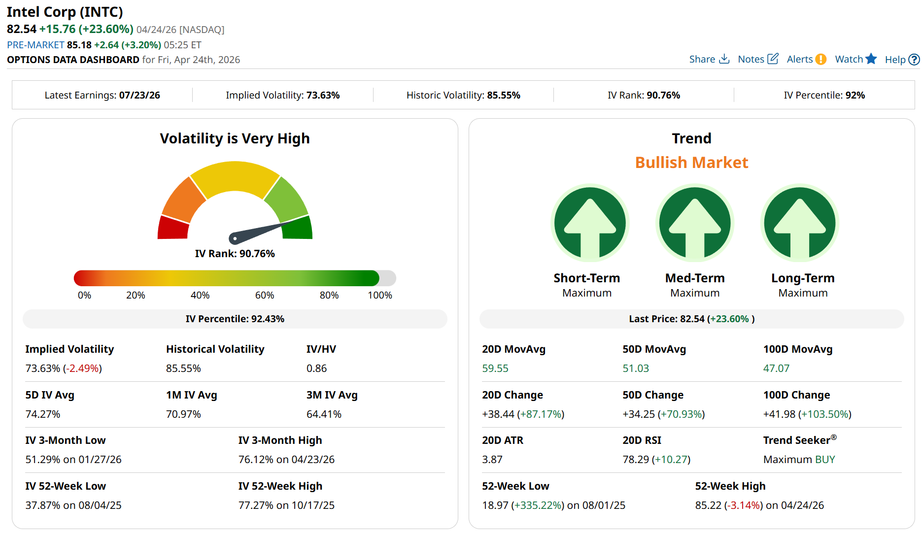Click the Short-Term label
Viewport: 922px width, 534px height.
point(587,278)
